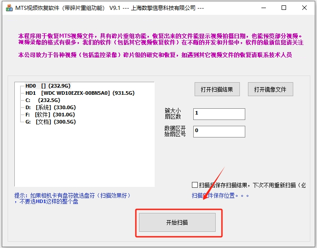The width and height of the screenshot is (317, 248).
Task: Select HD1 WDC WD10EZEX disk entry
Action: (x=80, y=93)
